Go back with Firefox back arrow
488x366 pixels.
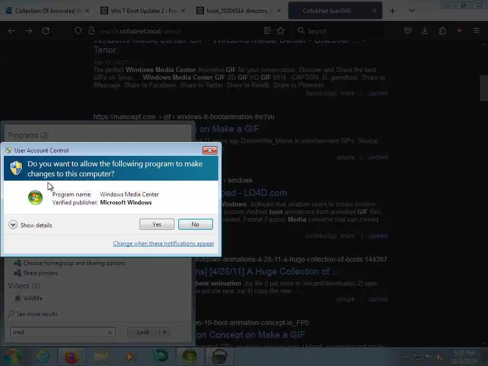(x=11, y=31)
